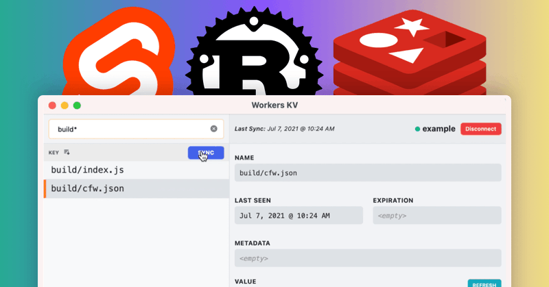Clear the search field with the X icon
This screenshot has width=549, height=287.
213,129
